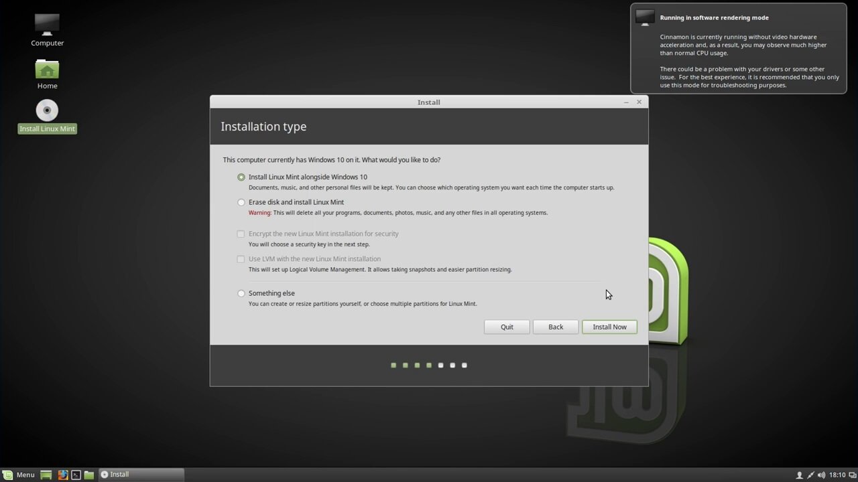This screenshot has height=482, width=858.
Task: Launch Terminal from the panel
Action: (x=76, y=475)
